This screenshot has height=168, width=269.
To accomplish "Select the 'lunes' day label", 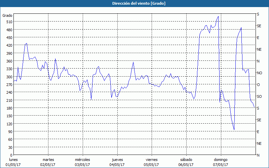I will tap(14, 160).
